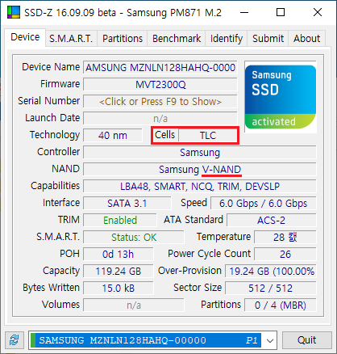Click the Firmware value MVT2300Q
Image resolution: width=337 pixels, height=354 pixels.
(x=160, y=85)
